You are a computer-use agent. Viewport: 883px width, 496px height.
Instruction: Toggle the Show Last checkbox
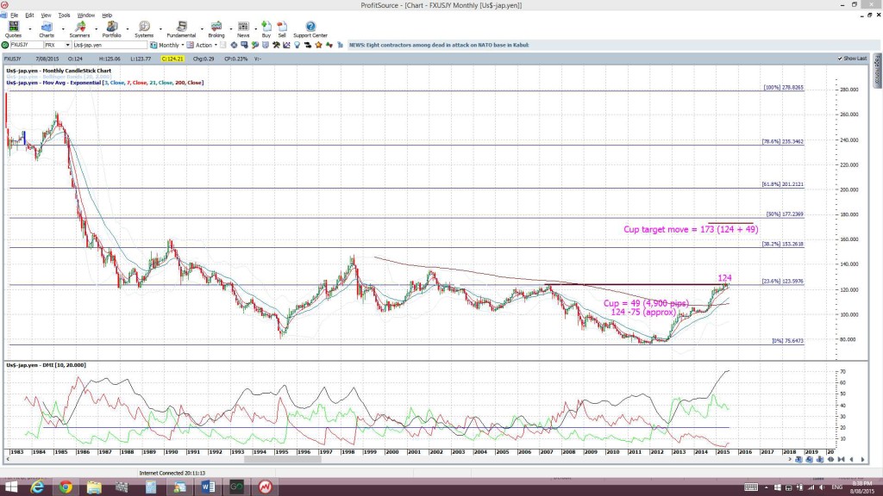coord(840,59)
